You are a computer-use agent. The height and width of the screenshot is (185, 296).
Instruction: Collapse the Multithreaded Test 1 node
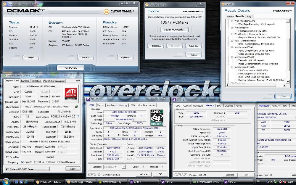pyautogui.click(x=232, y=47)
